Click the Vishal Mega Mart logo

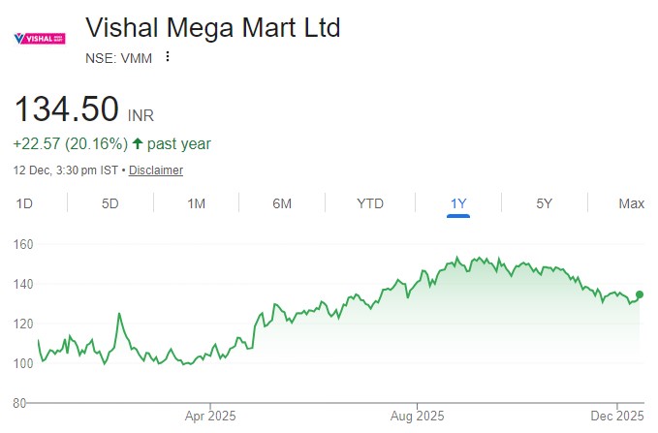tap(40, 39)
